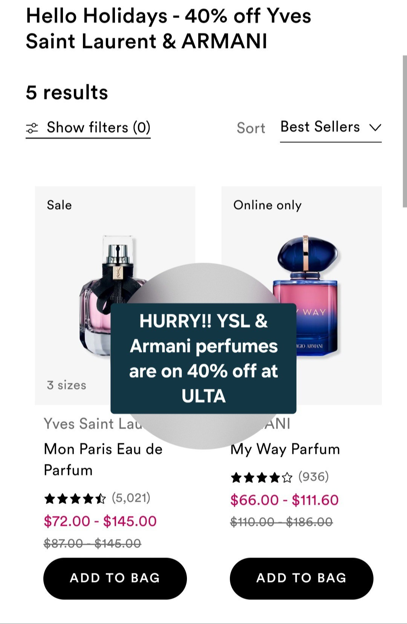Click the 5,021 reviews count for Mon Paris
Viewport: 407px width, 624px height.
tap(131, 497)
